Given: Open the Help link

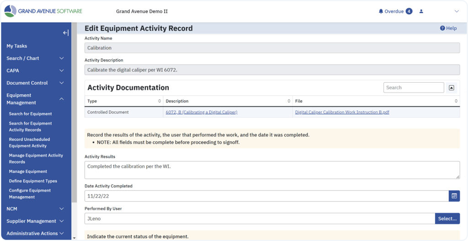Looking at the screenshot, I should [x=448, y=28].
